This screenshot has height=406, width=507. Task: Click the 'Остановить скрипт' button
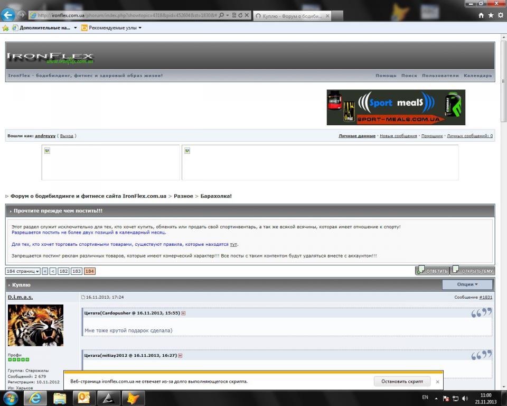click(402, 381)
